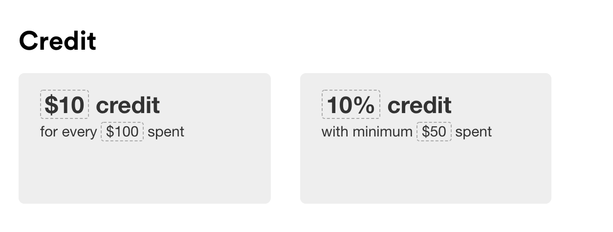Choose the percentage credit with minimum card

[x=426, y=138]
